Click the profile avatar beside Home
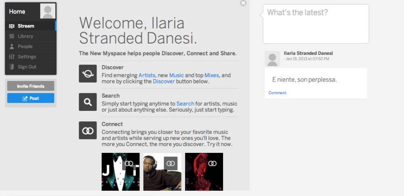 [x=48, y=11]
